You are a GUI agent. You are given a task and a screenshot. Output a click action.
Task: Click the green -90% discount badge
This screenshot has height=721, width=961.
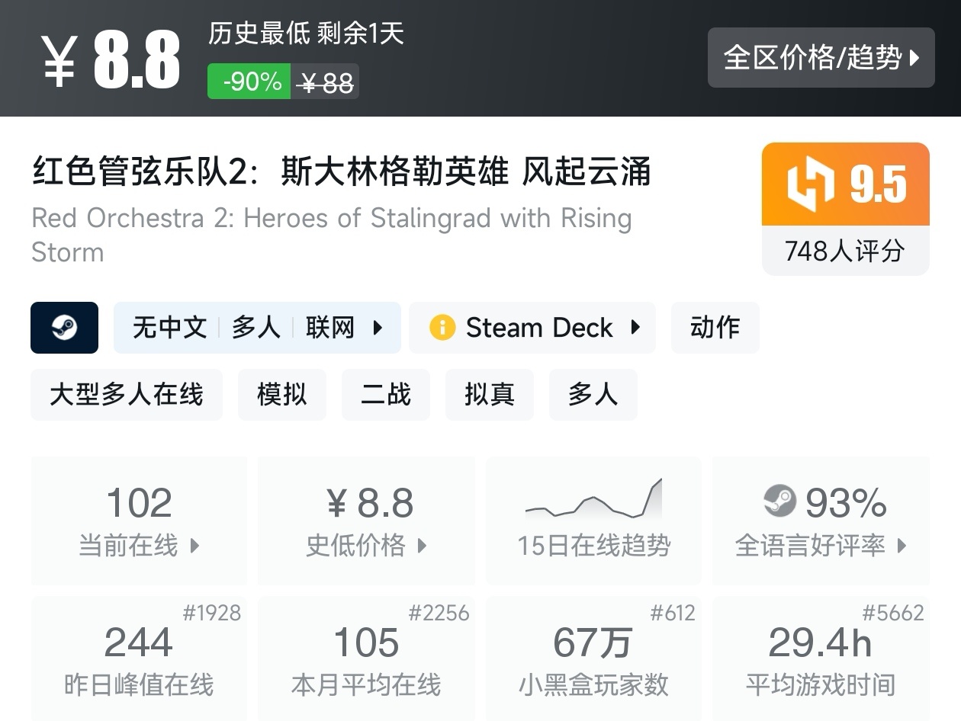249,82
